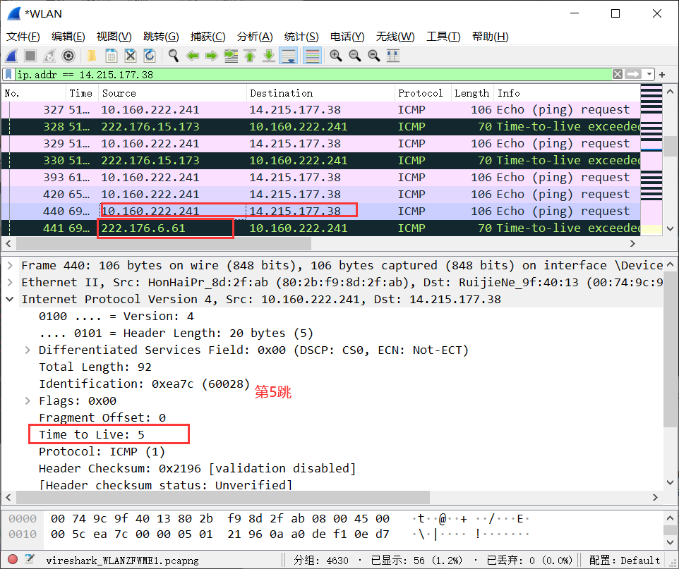Sort by the Destination column header
The height and width of the screenshot is (569, 679).
click(320, 93)
